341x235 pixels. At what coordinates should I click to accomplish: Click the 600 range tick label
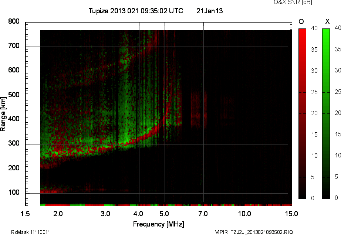tap(14, 70)
